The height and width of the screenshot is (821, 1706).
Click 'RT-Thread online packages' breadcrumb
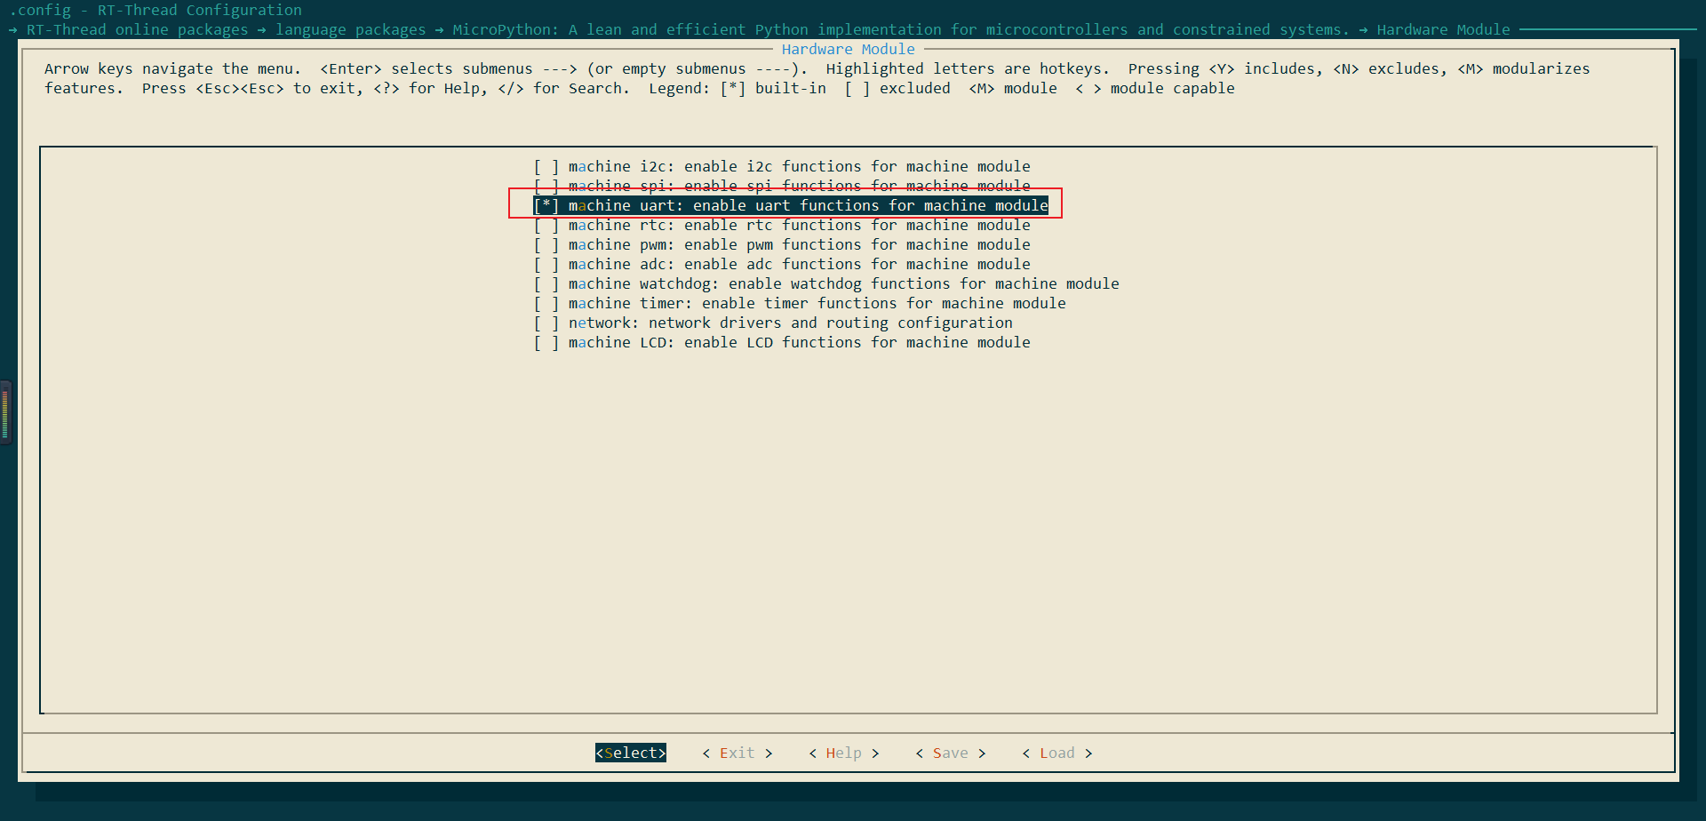click(138, 29)
